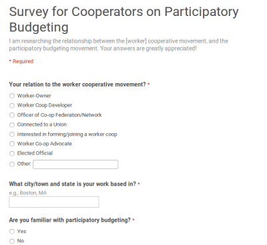The height and width of the screenshot is (245, 267).
Task: Select the Elected Official radio button
Action: 12,153
